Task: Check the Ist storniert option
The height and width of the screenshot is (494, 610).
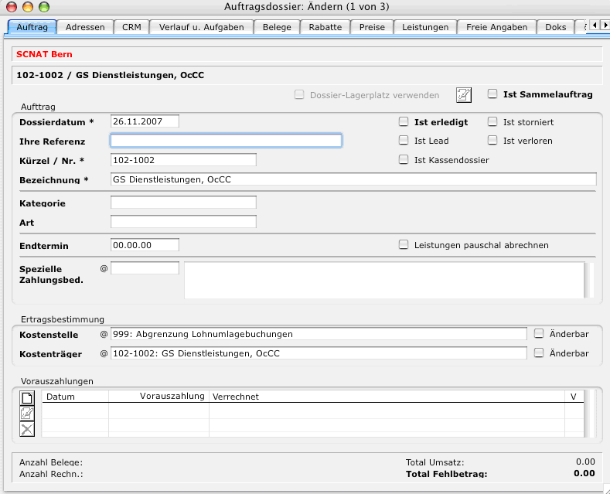Action: 492,122
